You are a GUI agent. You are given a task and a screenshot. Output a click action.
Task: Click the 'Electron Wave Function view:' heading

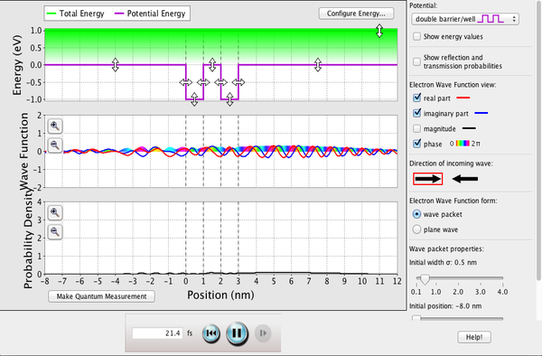coord(453,85)
